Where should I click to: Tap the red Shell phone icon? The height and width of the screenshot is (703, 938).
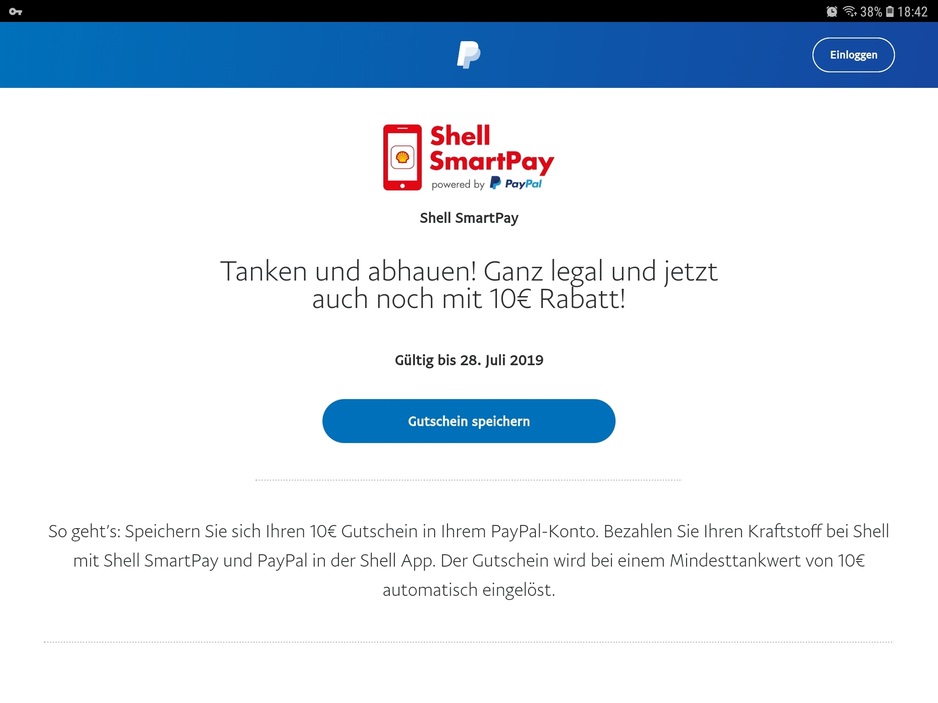click(x=402, y=157)
